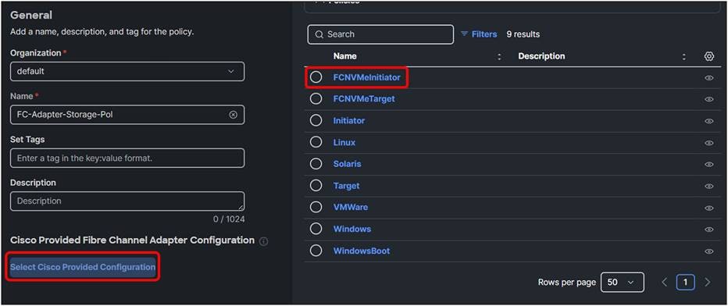Open the Windows policy link
Screen dimensions: 728x306
pyautogui.click(x=352, y=229)
